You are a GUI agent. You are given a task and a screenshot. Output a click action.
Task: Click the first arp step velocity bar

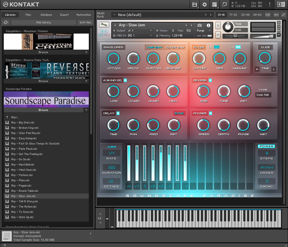(x=129, y=163)
